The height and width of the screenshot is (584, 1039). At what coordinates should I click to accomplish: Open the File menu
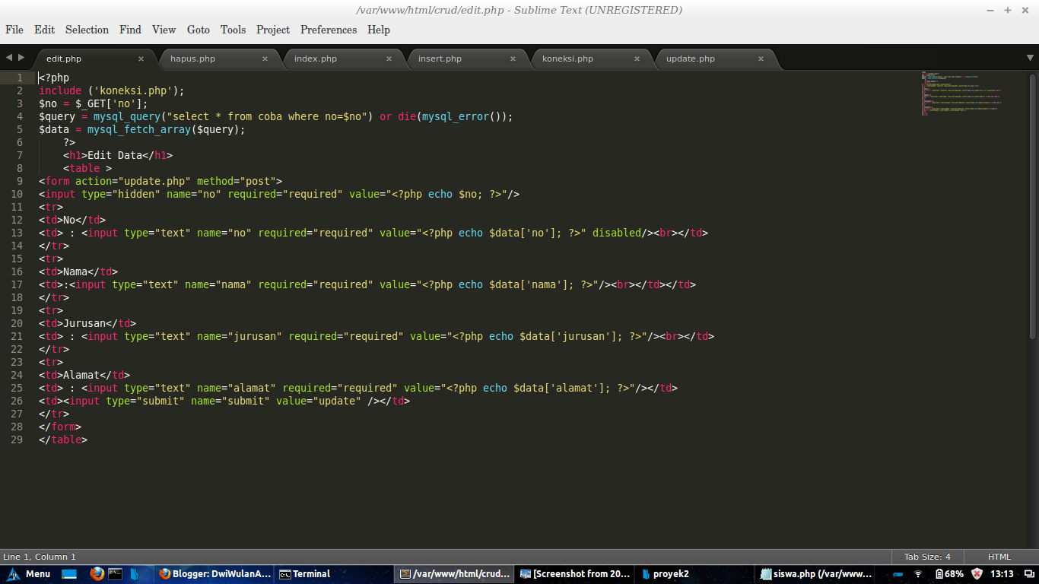(x=14, y=30)
